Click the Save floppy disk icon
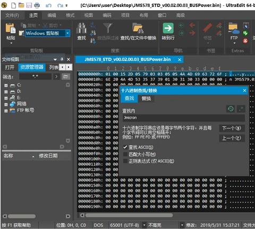This screenshot has height=229, width=255. (x=29, y=5)
